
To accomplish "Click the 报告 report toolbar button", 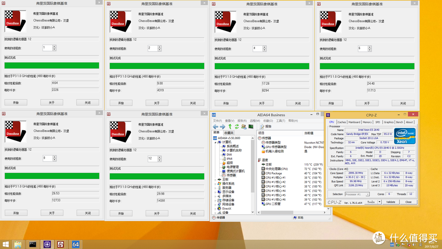I will click(265, 127).
